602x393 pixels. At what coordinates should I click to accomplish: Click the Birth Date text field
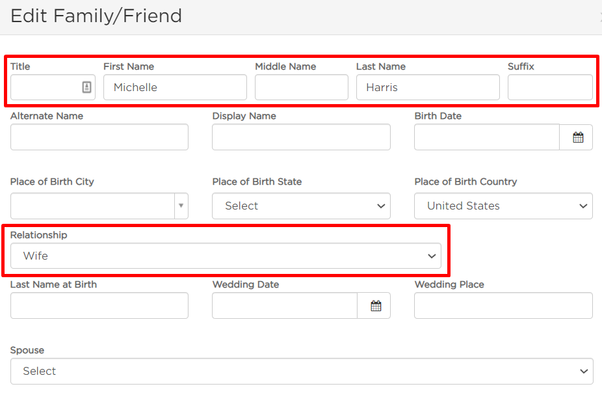click(x=487, y=137)
